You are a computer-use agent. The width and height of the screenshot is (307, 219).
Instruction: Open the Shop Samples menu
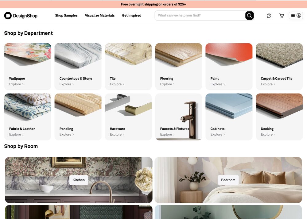coord(66,15)
